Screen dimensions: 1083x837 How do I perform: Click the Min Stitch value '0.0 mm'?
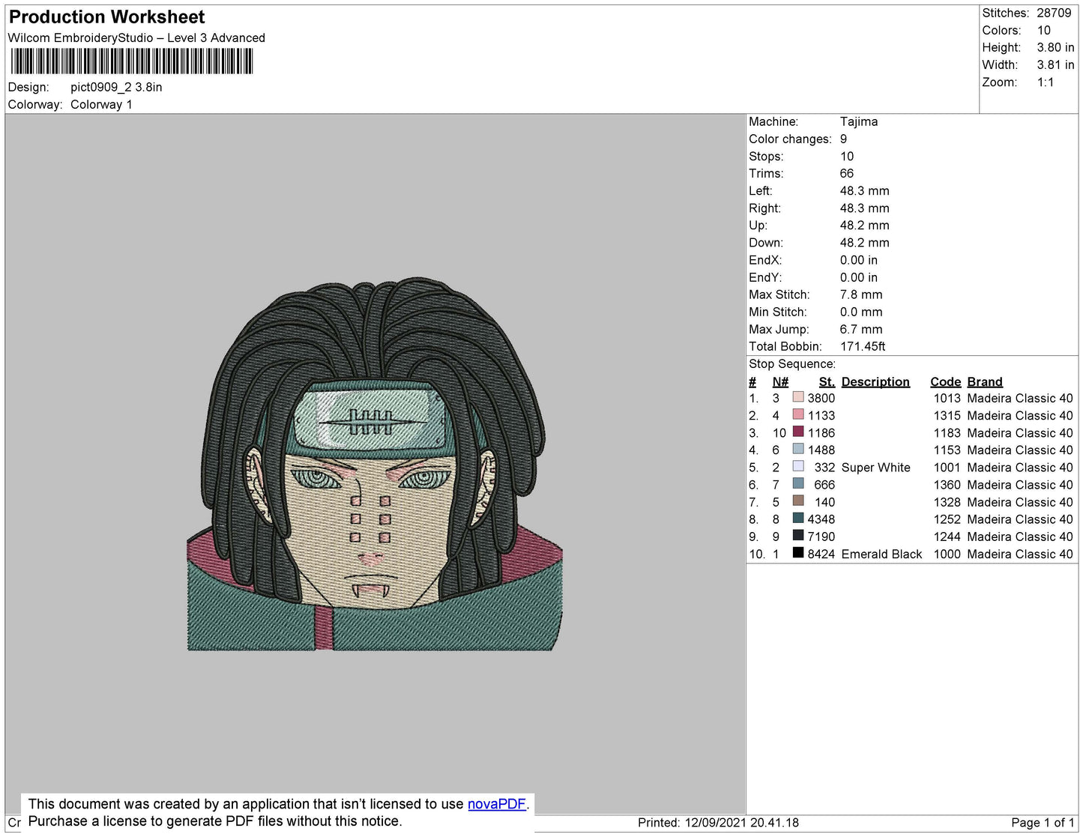861,312
